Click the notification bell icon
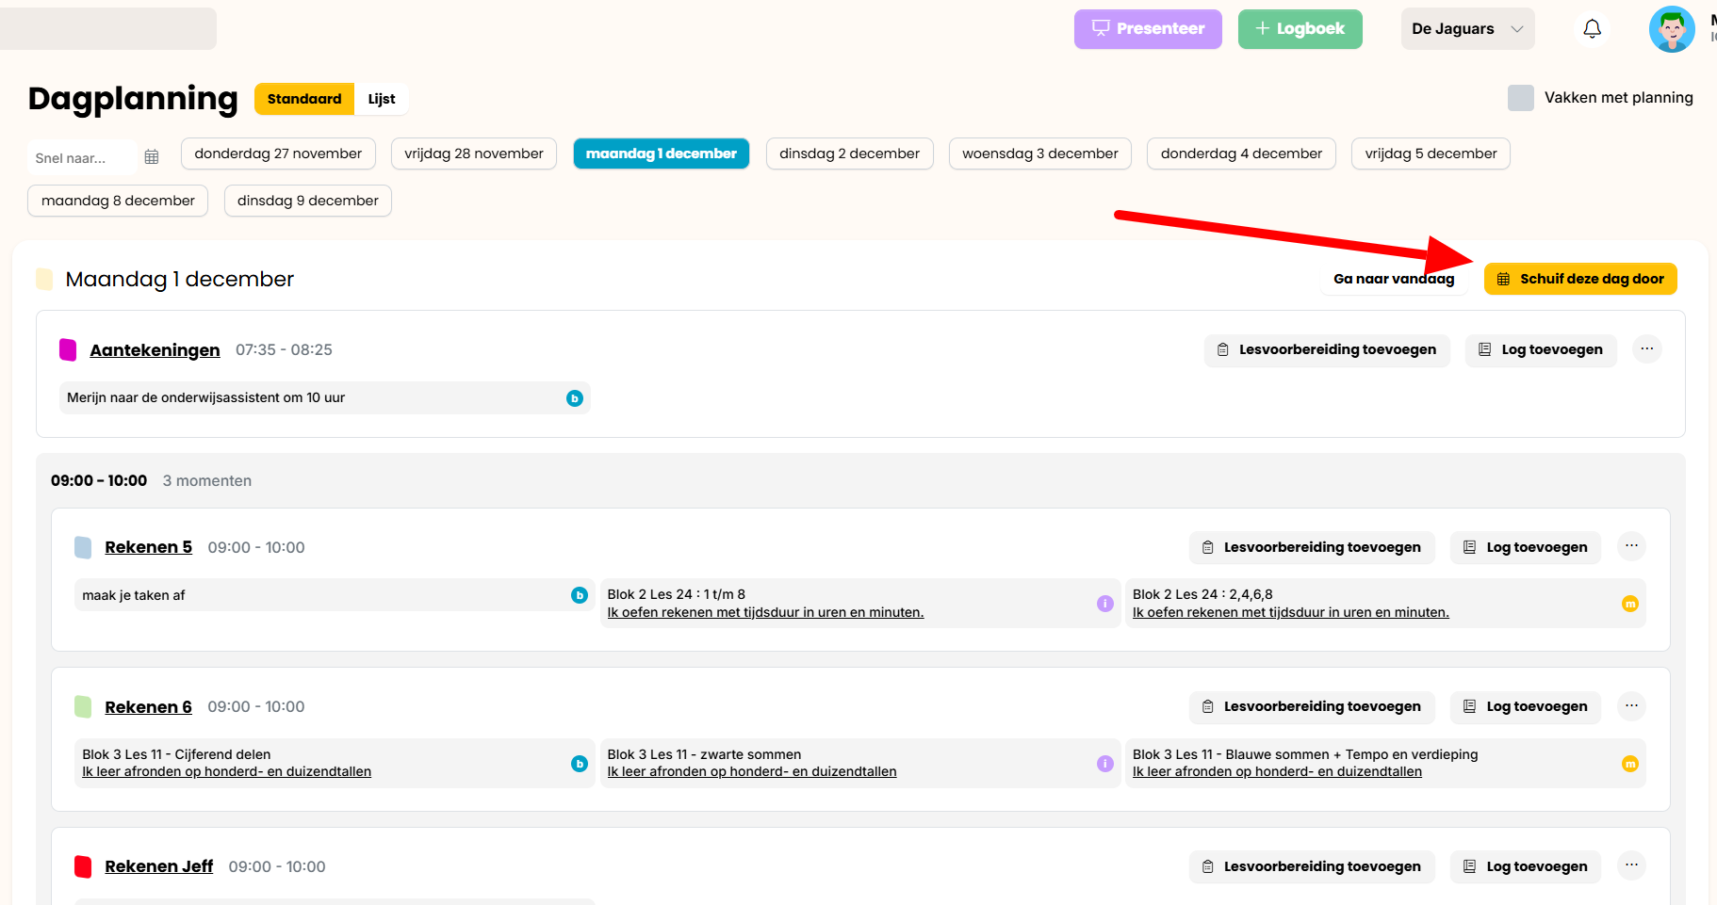Screen dimensions: 1717x905 [1592, 29]
